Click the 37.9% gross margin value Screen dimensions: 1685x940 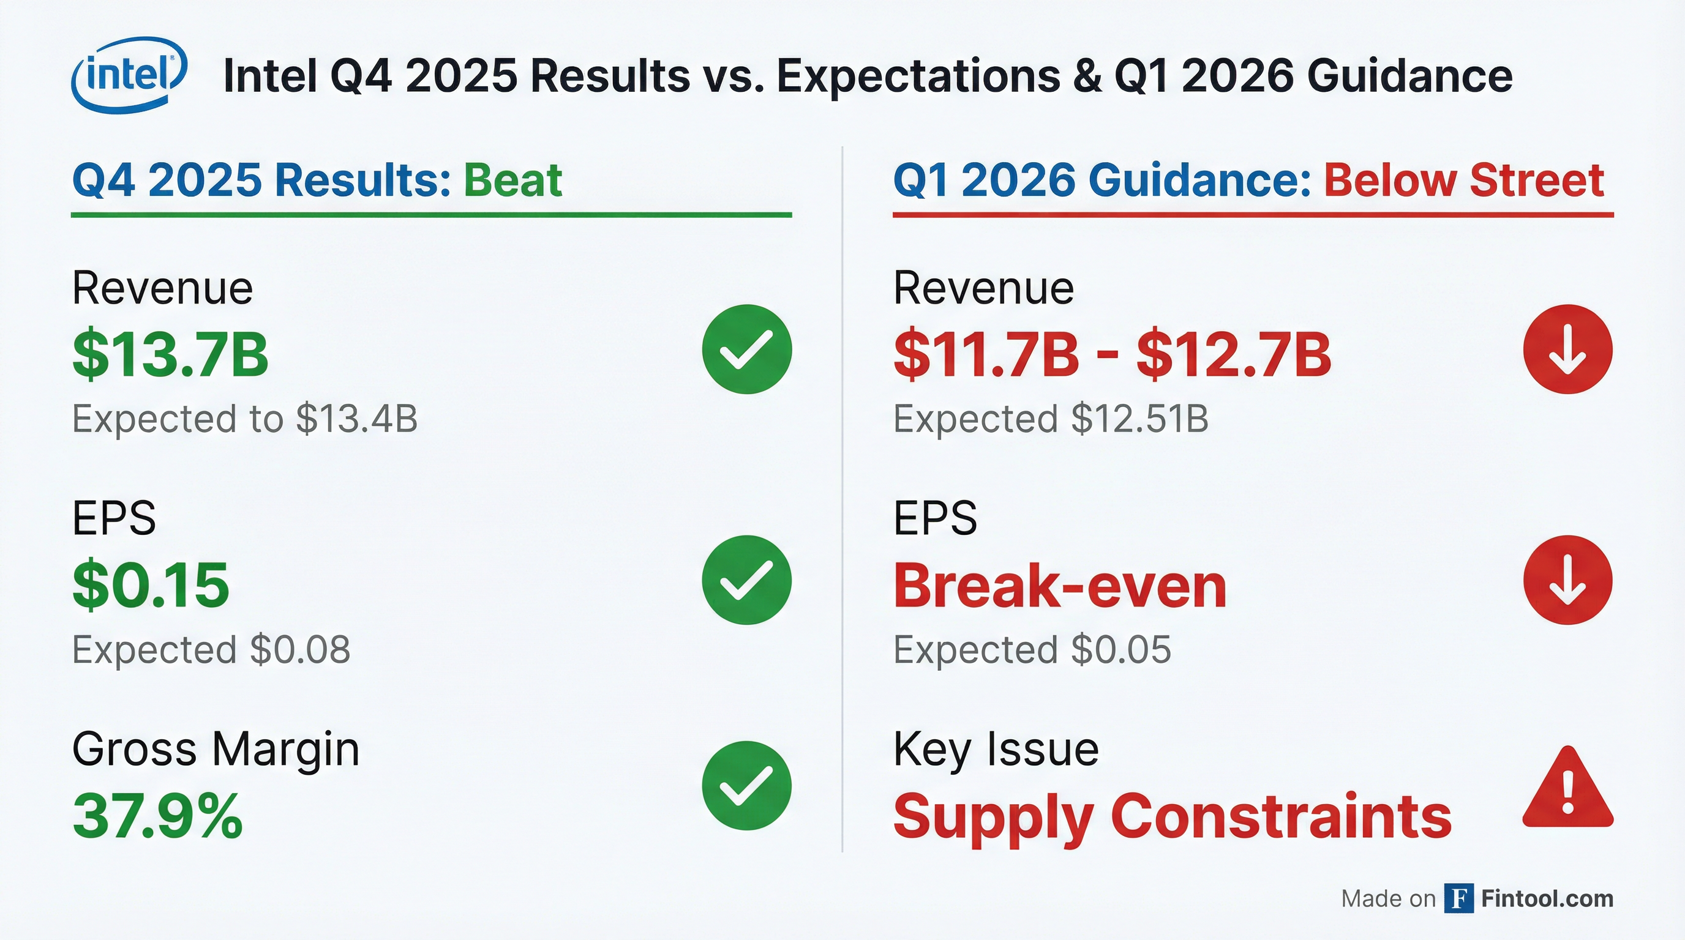point(157,816)
